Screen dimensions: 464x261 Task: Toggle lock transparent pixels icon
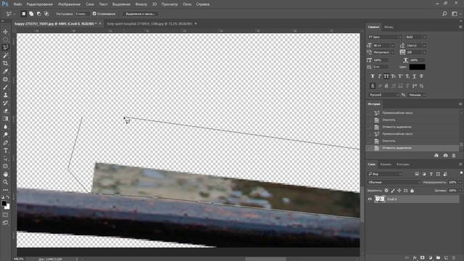[386, 191]
